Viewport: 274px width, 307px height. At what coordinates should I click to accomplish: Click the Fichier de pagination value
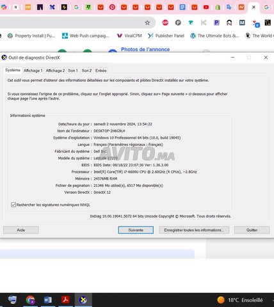[x=128, y=185]
